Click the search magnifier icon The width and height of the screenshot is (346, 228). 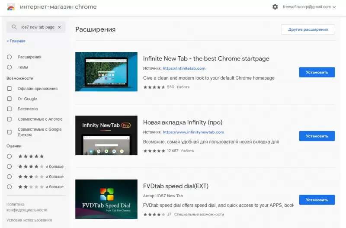tap(14, 27)
